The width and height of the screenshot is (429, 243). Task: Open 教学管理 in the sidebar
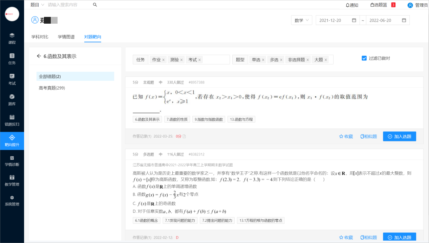[12, 180]
